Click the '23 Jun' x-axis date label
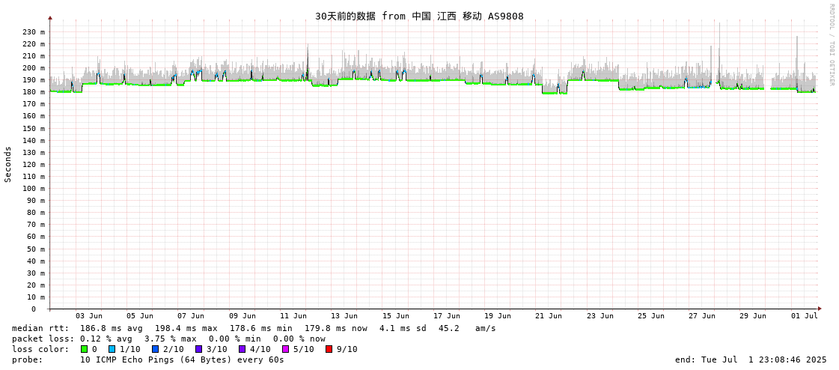This screenshot has width=839, height=370. click(600, 316)
